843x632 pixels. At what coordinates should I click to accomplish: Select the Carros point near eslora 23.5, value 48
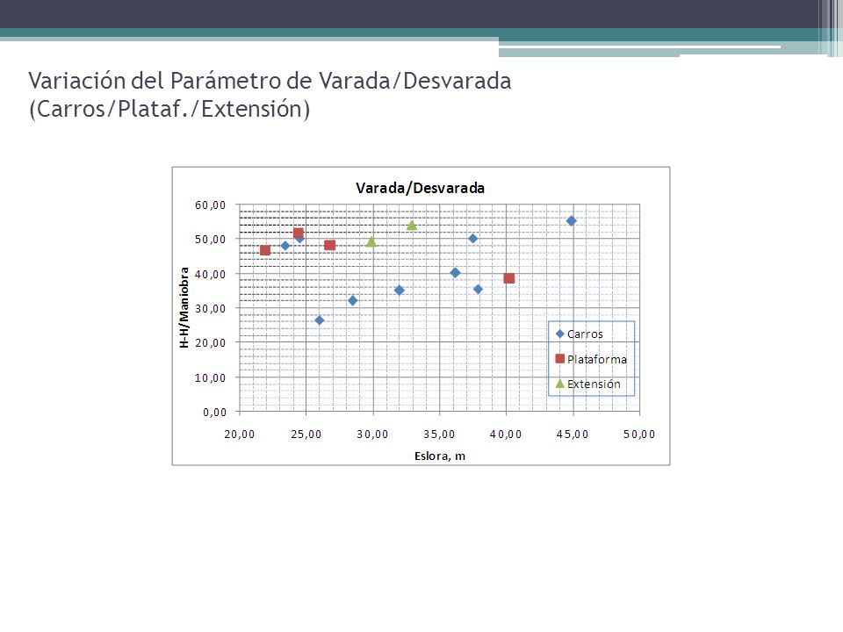coord(285,246)
